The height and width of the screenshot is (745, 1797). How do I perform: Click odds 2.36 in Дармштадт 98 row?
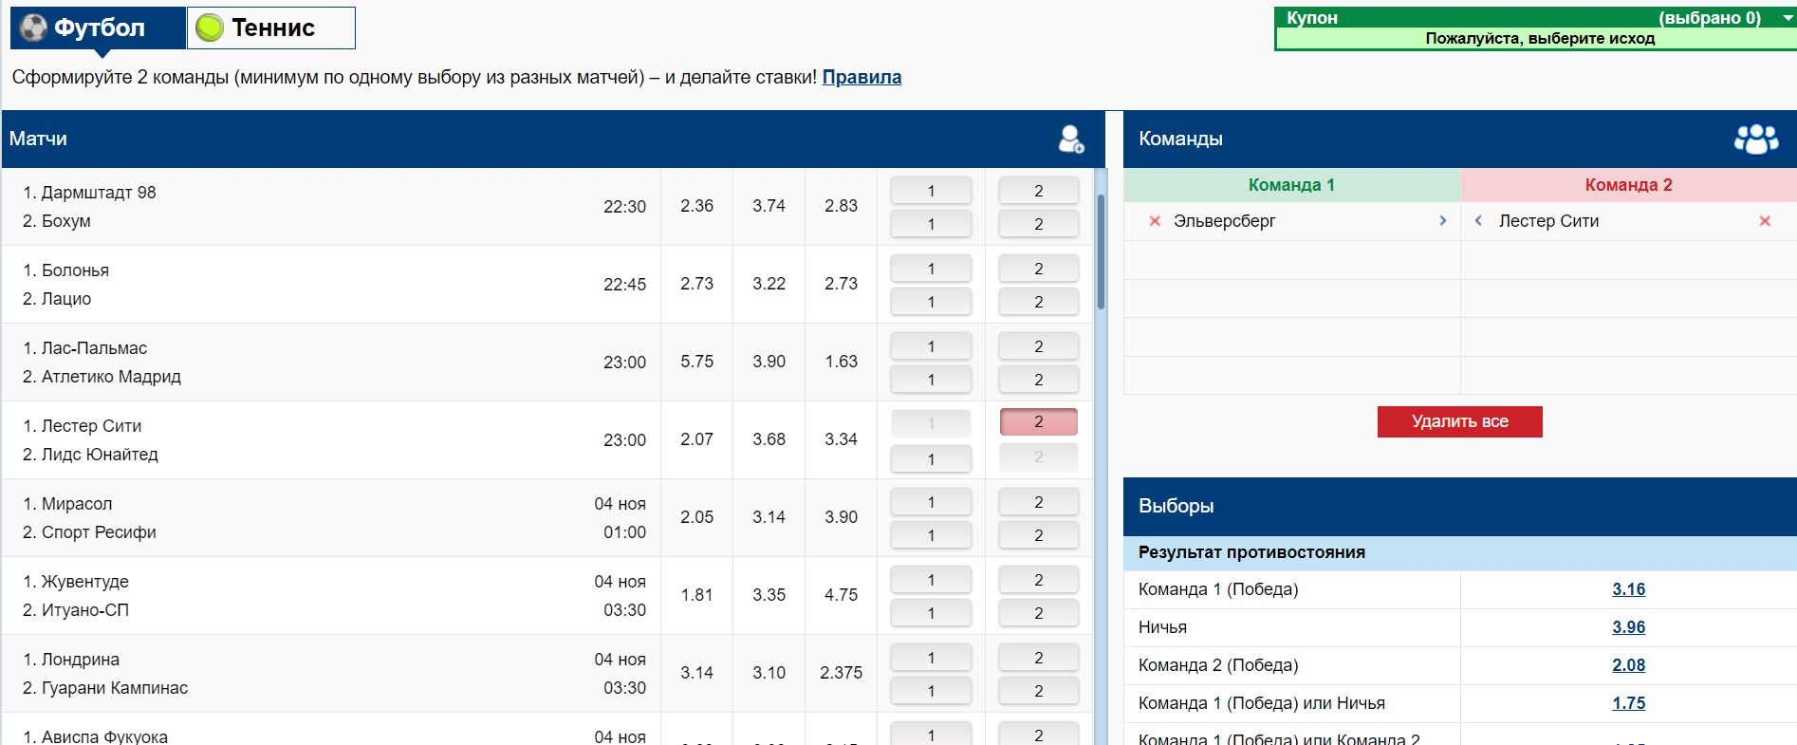[x=696, y=206]
